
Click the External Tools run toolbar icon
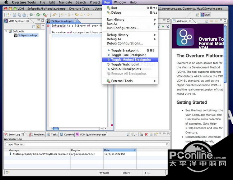click(x=45, y=15)
